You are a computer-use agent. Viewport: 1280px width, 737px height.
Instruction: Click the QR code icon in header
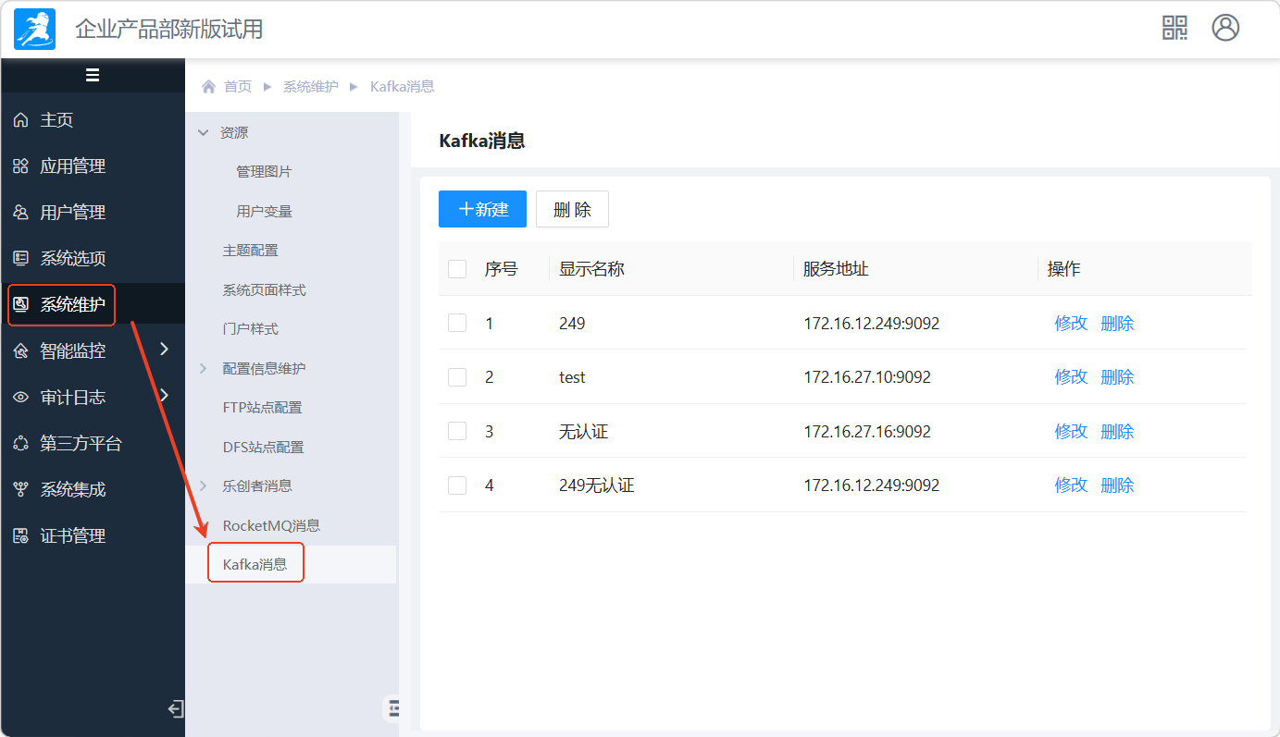(1174, 28)
